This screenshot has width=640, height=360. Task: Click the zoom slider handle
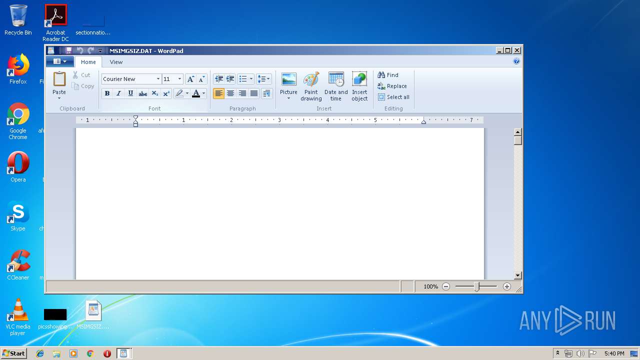(x=477, y=286)
